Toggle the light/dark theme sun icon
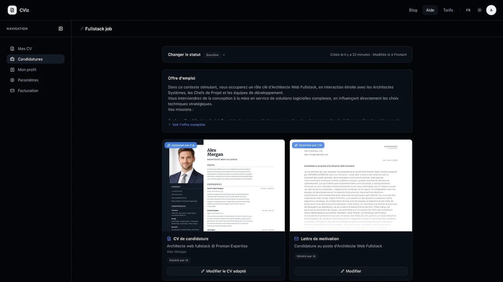Image resolution: width=503 pixels, height=282 pixels. point(479,10)
